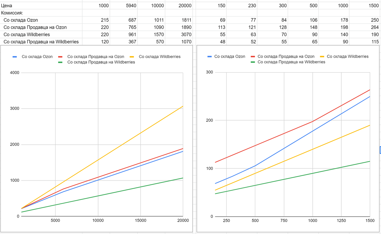Select the cell with value 1070
The height and width of the screenshot is (234, 381).
[x=179, y=41]
